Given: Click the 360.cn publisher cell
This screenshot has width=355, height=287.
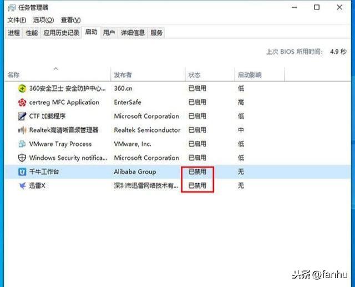Looking at the screenshot, I should [x=123, y=88].
